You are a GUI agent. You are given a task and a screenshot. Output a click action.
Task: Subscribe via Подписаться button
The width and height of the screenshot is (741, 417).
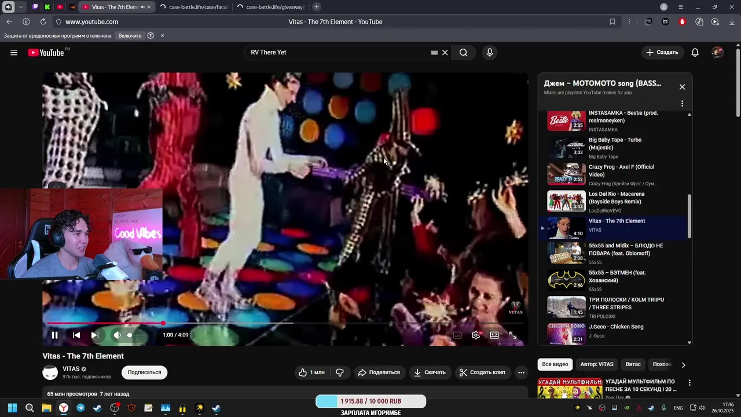[x=144, y=372]
